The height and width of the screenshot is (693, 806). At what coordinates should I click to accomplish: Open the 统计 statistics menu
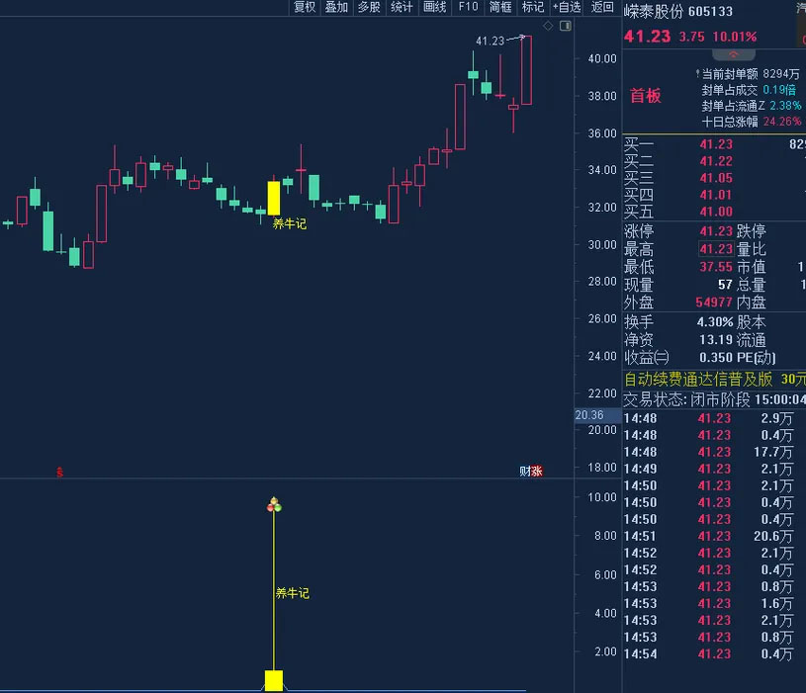[402, 7]
